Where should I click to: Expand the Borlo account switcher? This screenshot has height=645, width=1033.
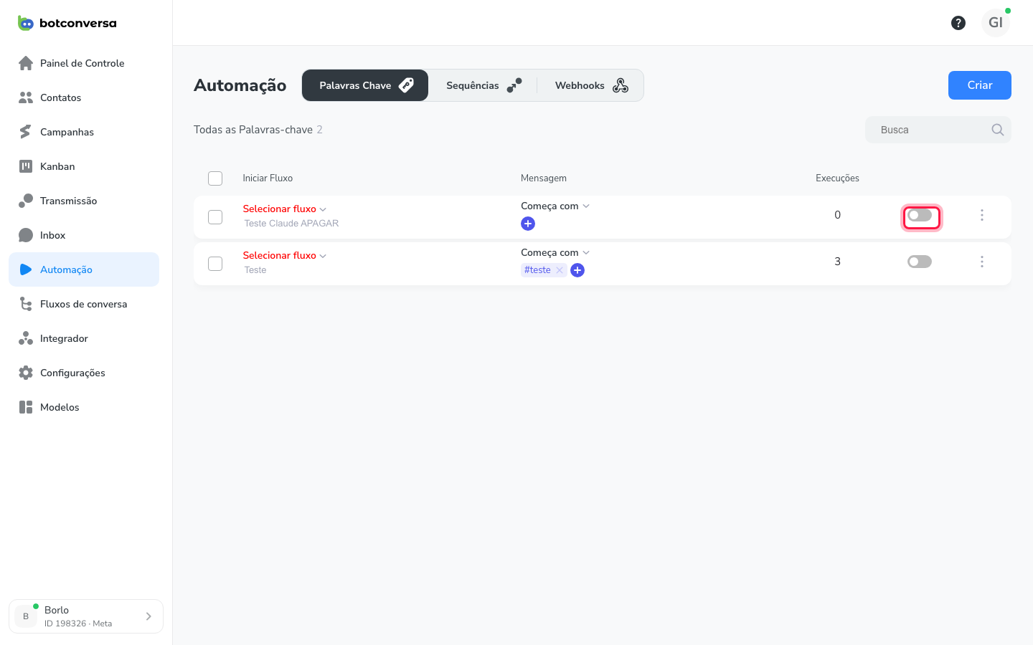pyautogui.click(x=86, y=616)
